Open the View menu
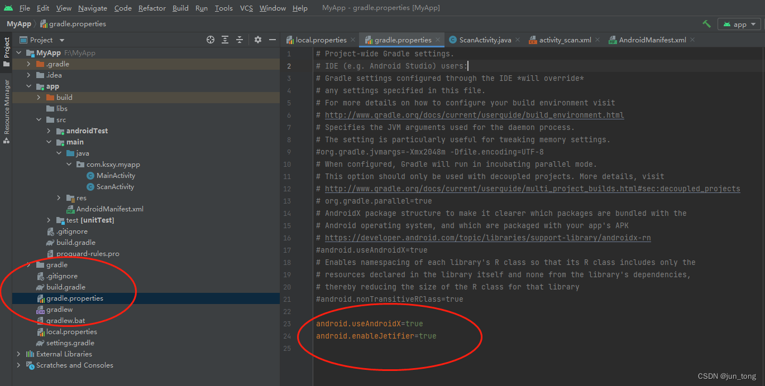 pyautogui.click(x=64, y=8)
